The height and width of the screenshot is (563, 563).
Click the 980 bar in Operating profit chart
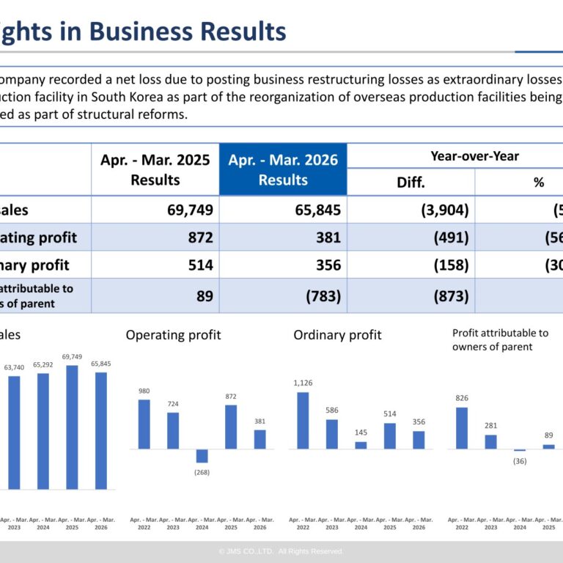point(144,424)
